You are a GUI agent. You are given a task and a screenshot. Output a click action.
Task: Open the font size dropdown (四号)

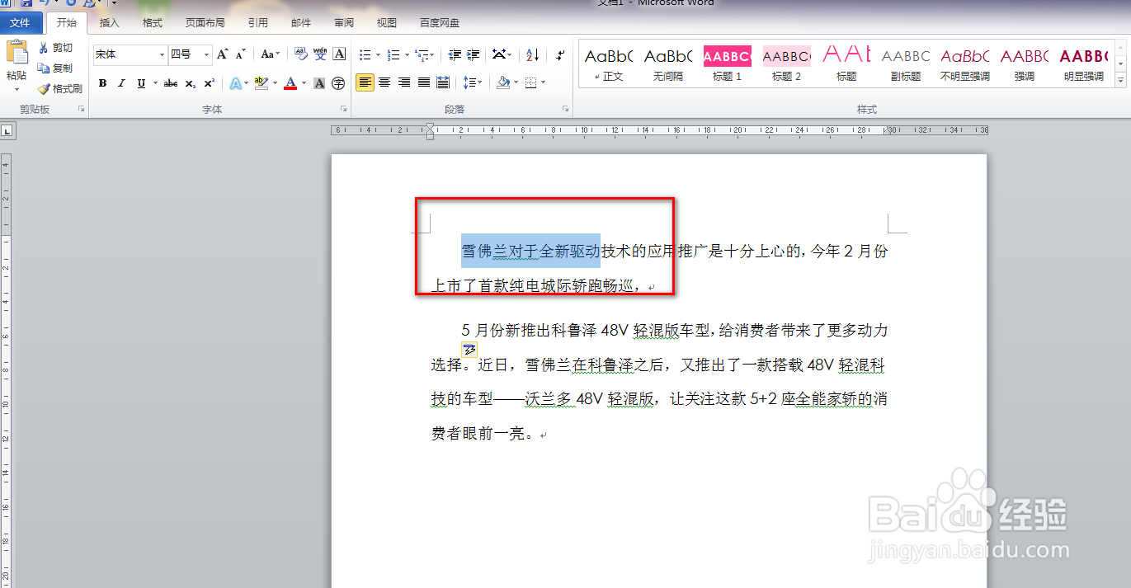[206, 54]
